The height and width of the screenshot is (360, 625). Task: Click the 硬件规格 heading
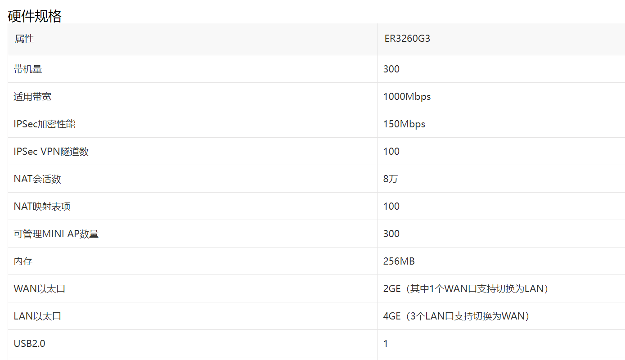[x=35, y=16]
